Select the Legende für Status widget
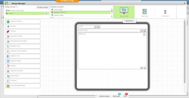The image size is (189, 98). [x=23, y=22]
